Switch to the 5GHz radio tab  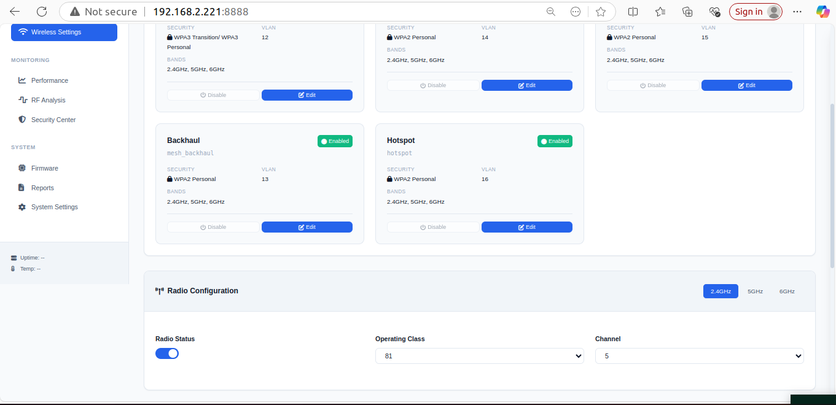(x=755, y=291)
